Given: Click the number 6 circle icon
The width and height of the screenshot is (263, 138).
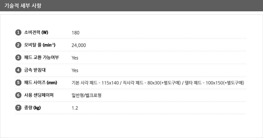Looking at the screenshot, I should point(18,95).
